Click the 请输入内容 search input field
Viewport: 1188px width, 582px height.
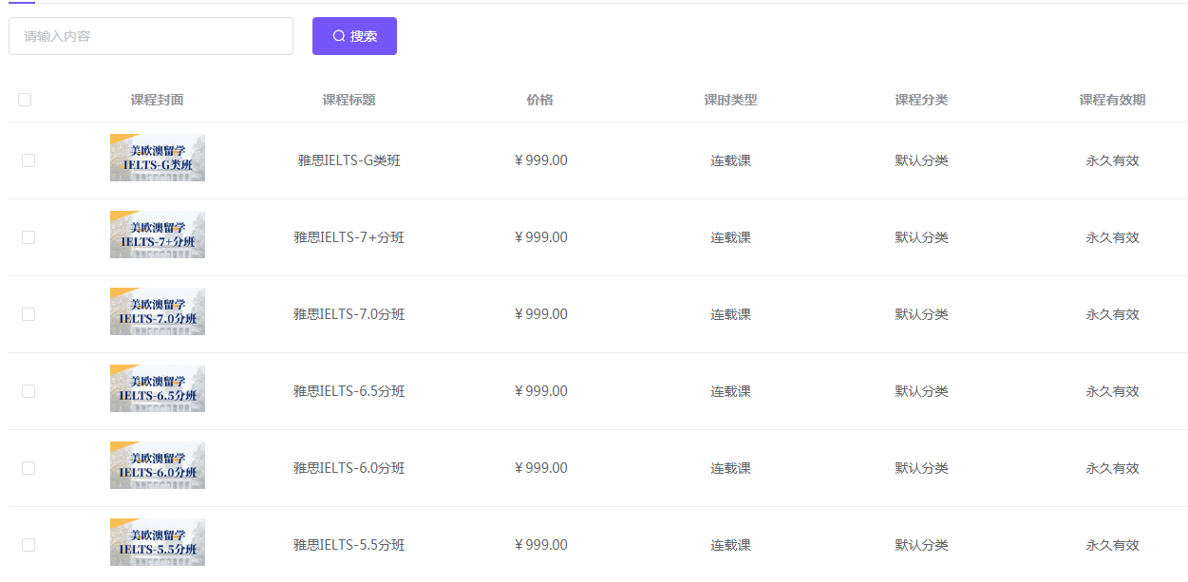(x=150, y=36)
